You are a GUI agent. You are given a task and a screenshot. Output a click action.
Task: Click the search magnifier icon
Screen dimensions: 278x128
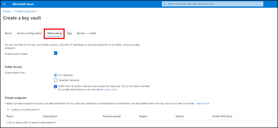pos(165,4)
